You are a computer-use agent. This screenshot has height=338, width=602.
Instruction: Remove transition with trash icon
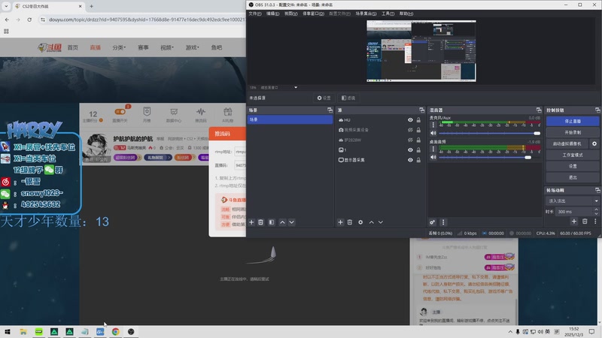[585, 222]
